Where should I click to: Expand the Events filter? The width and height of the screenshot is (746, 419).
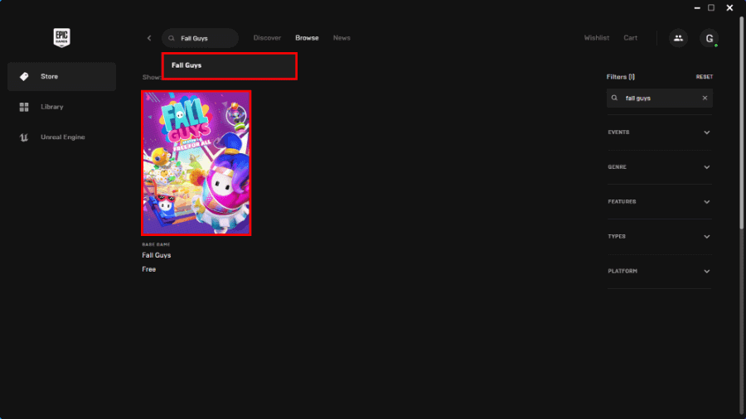tap(660, 132)
